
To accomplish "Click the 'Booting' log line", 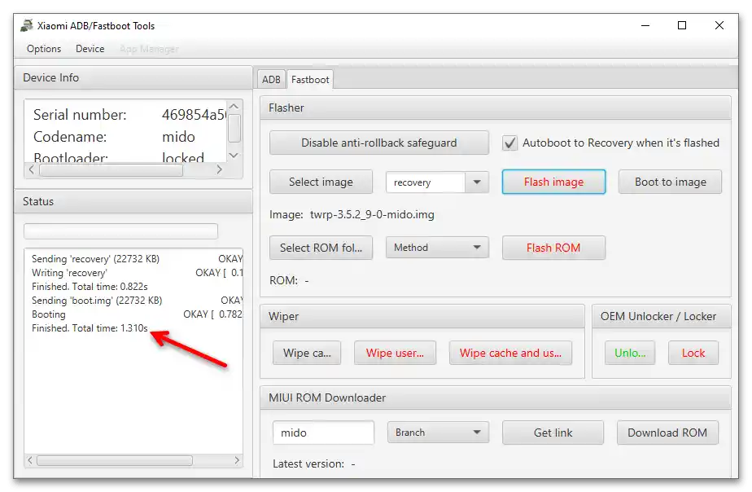I will pos(137,314).
